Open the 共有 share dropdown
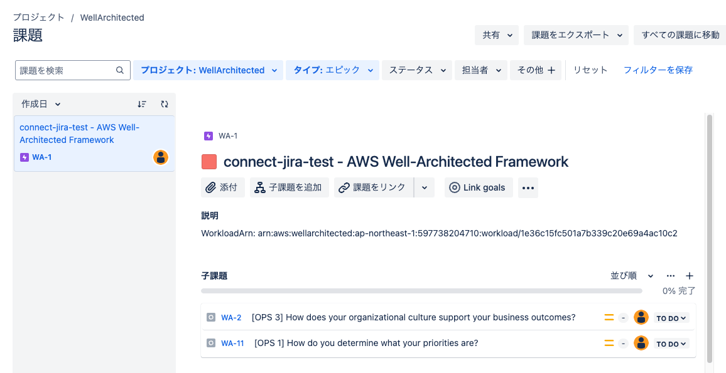 (497, 35)
